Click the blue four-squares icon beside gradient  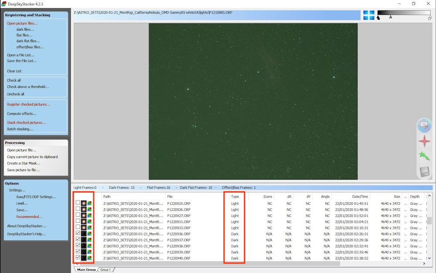[369, 15]
